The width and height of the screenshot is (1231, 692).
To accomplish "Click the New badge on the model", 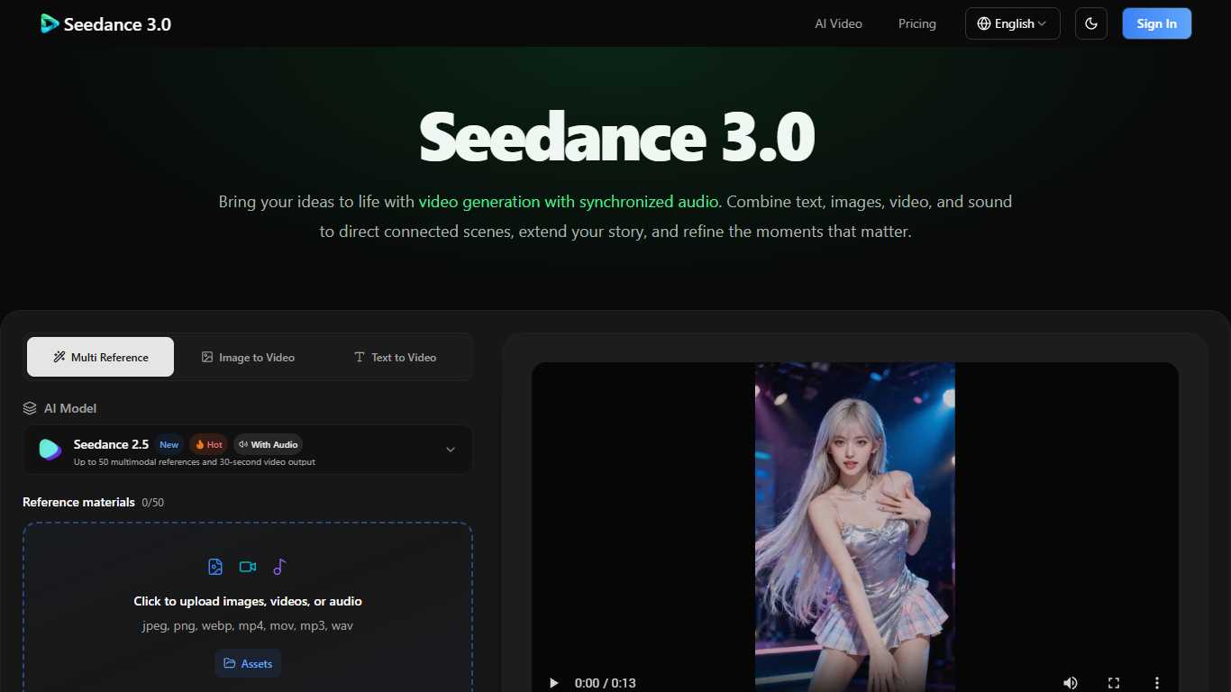I will coord(169,444).
